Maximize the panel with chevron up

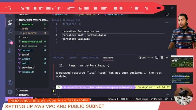(x=167, y=57)
